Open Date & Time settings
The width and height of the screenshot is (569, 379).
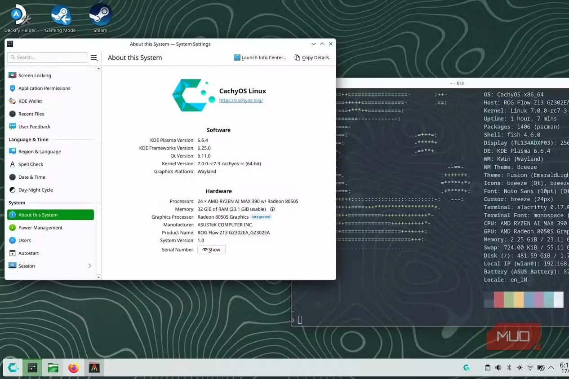coord(51,177)
